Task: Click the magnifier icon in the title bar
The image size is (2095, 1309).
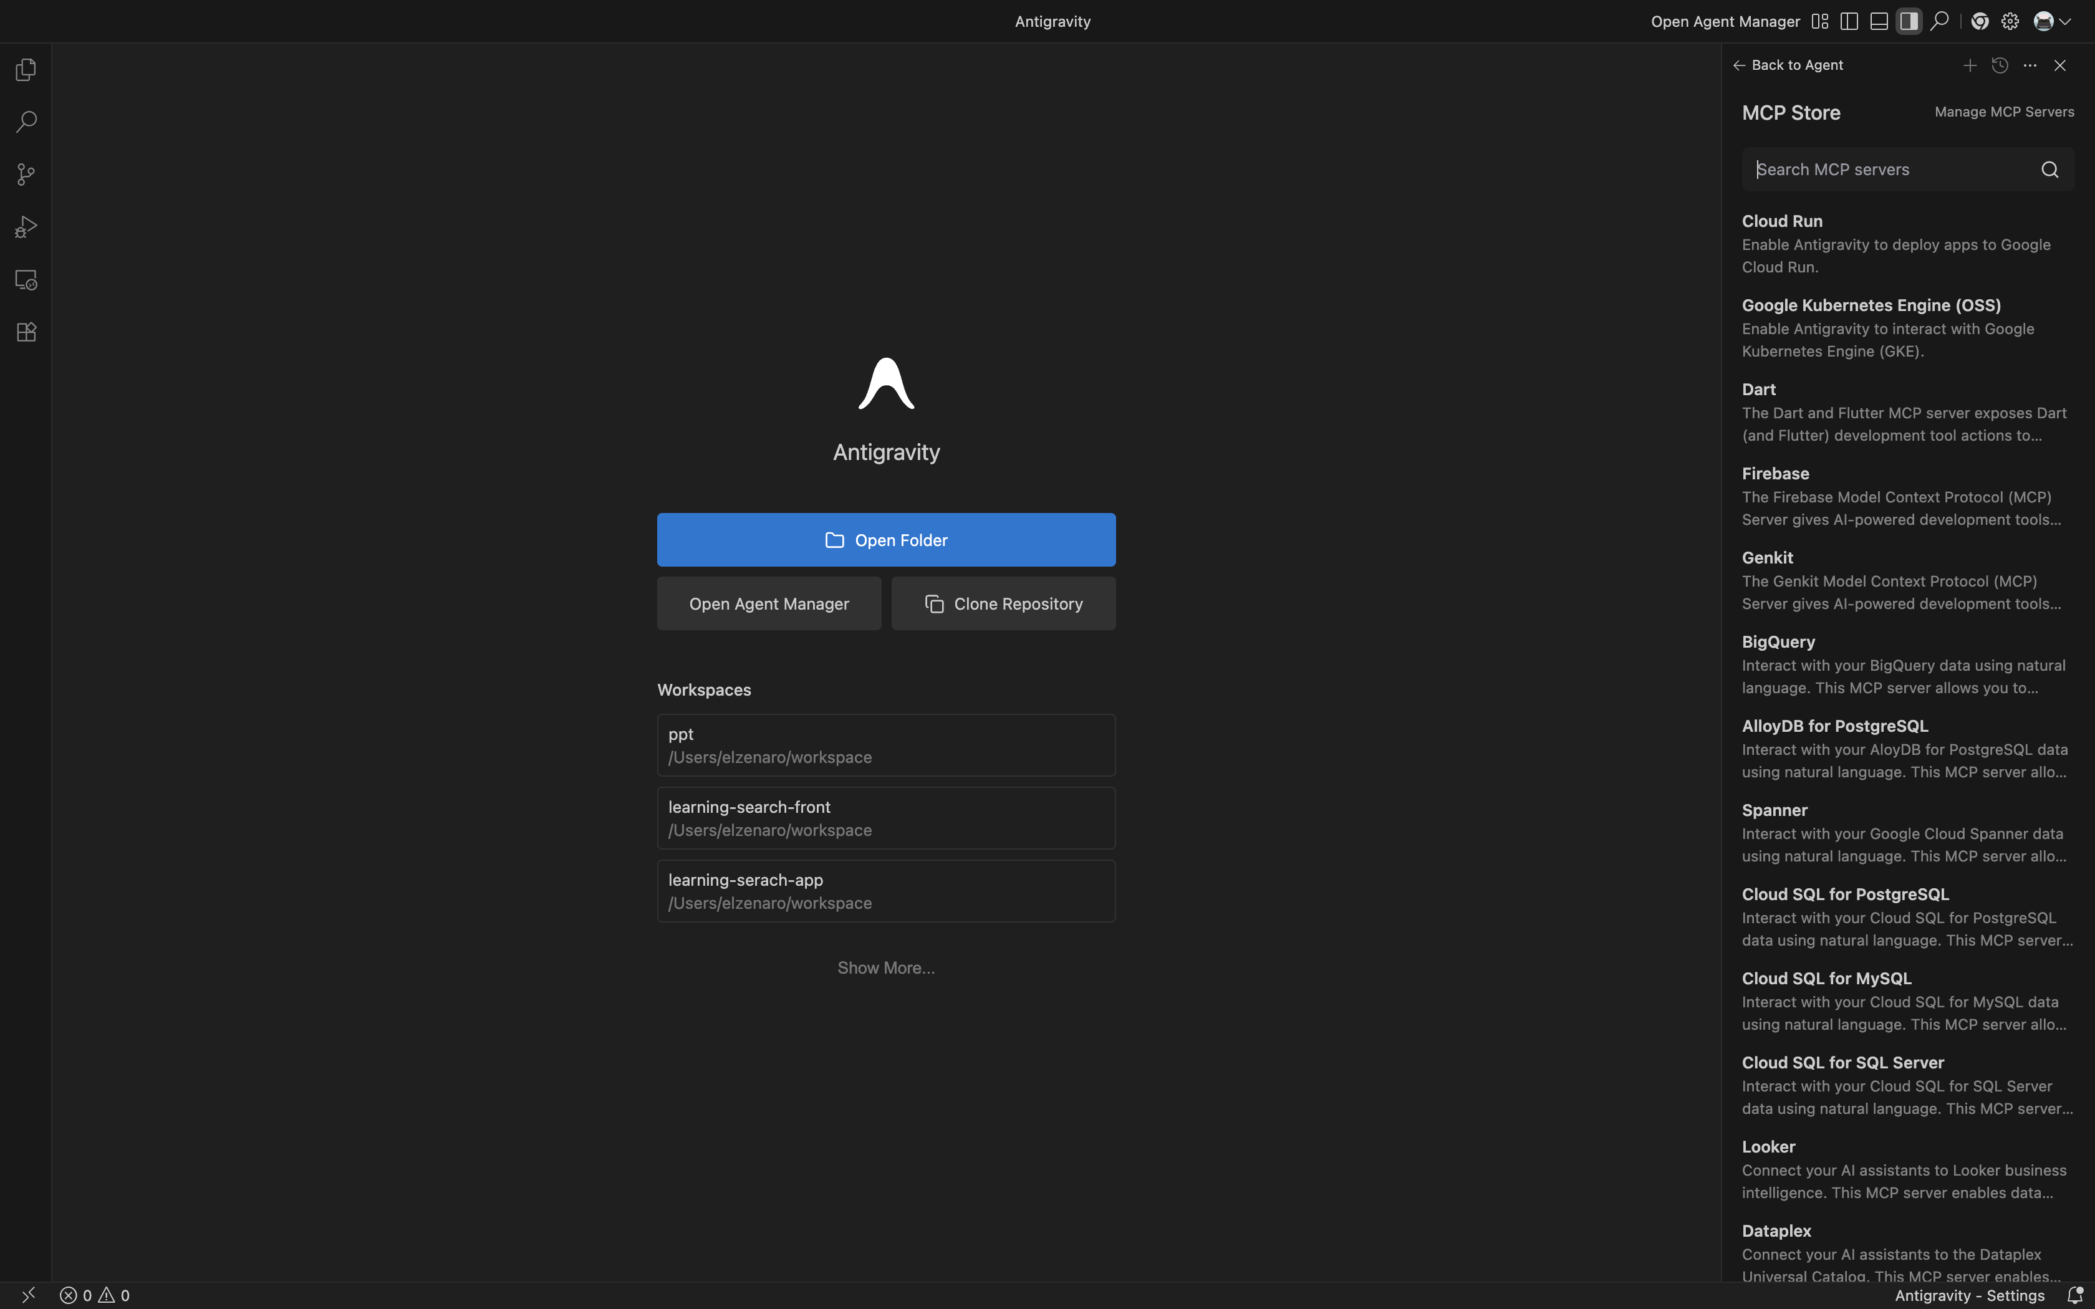Action: [1939, 22]
